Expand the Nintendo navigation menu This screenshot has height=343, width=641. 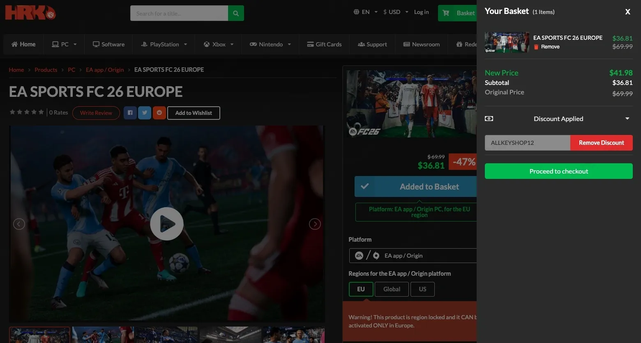(x=270, y=44)
